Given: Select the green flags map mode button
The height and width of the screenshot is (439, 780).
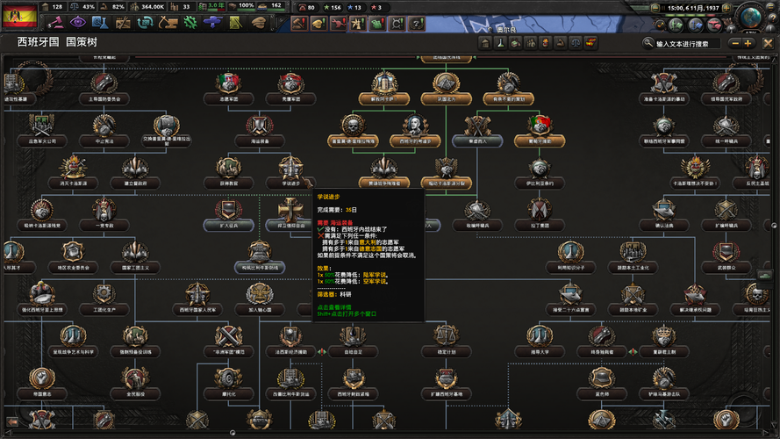Looking at the screenshot, I should click(x=676, y=24).
